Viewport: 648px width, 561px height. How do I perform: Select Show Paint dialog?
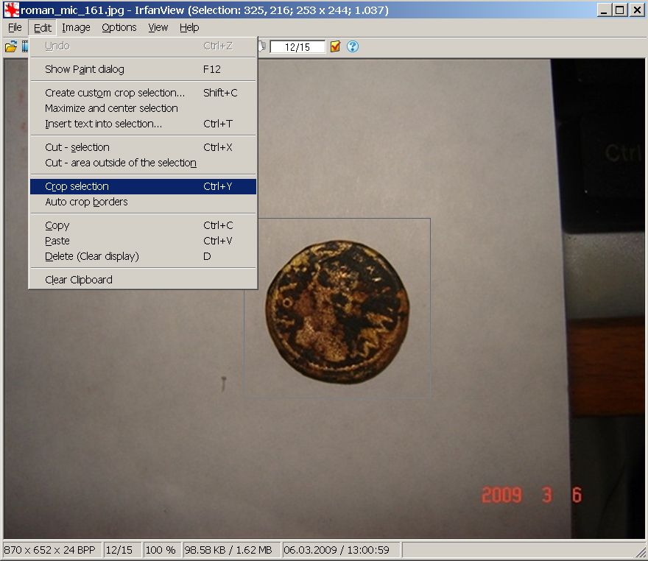pyautogui.click(x=84, y=69)
